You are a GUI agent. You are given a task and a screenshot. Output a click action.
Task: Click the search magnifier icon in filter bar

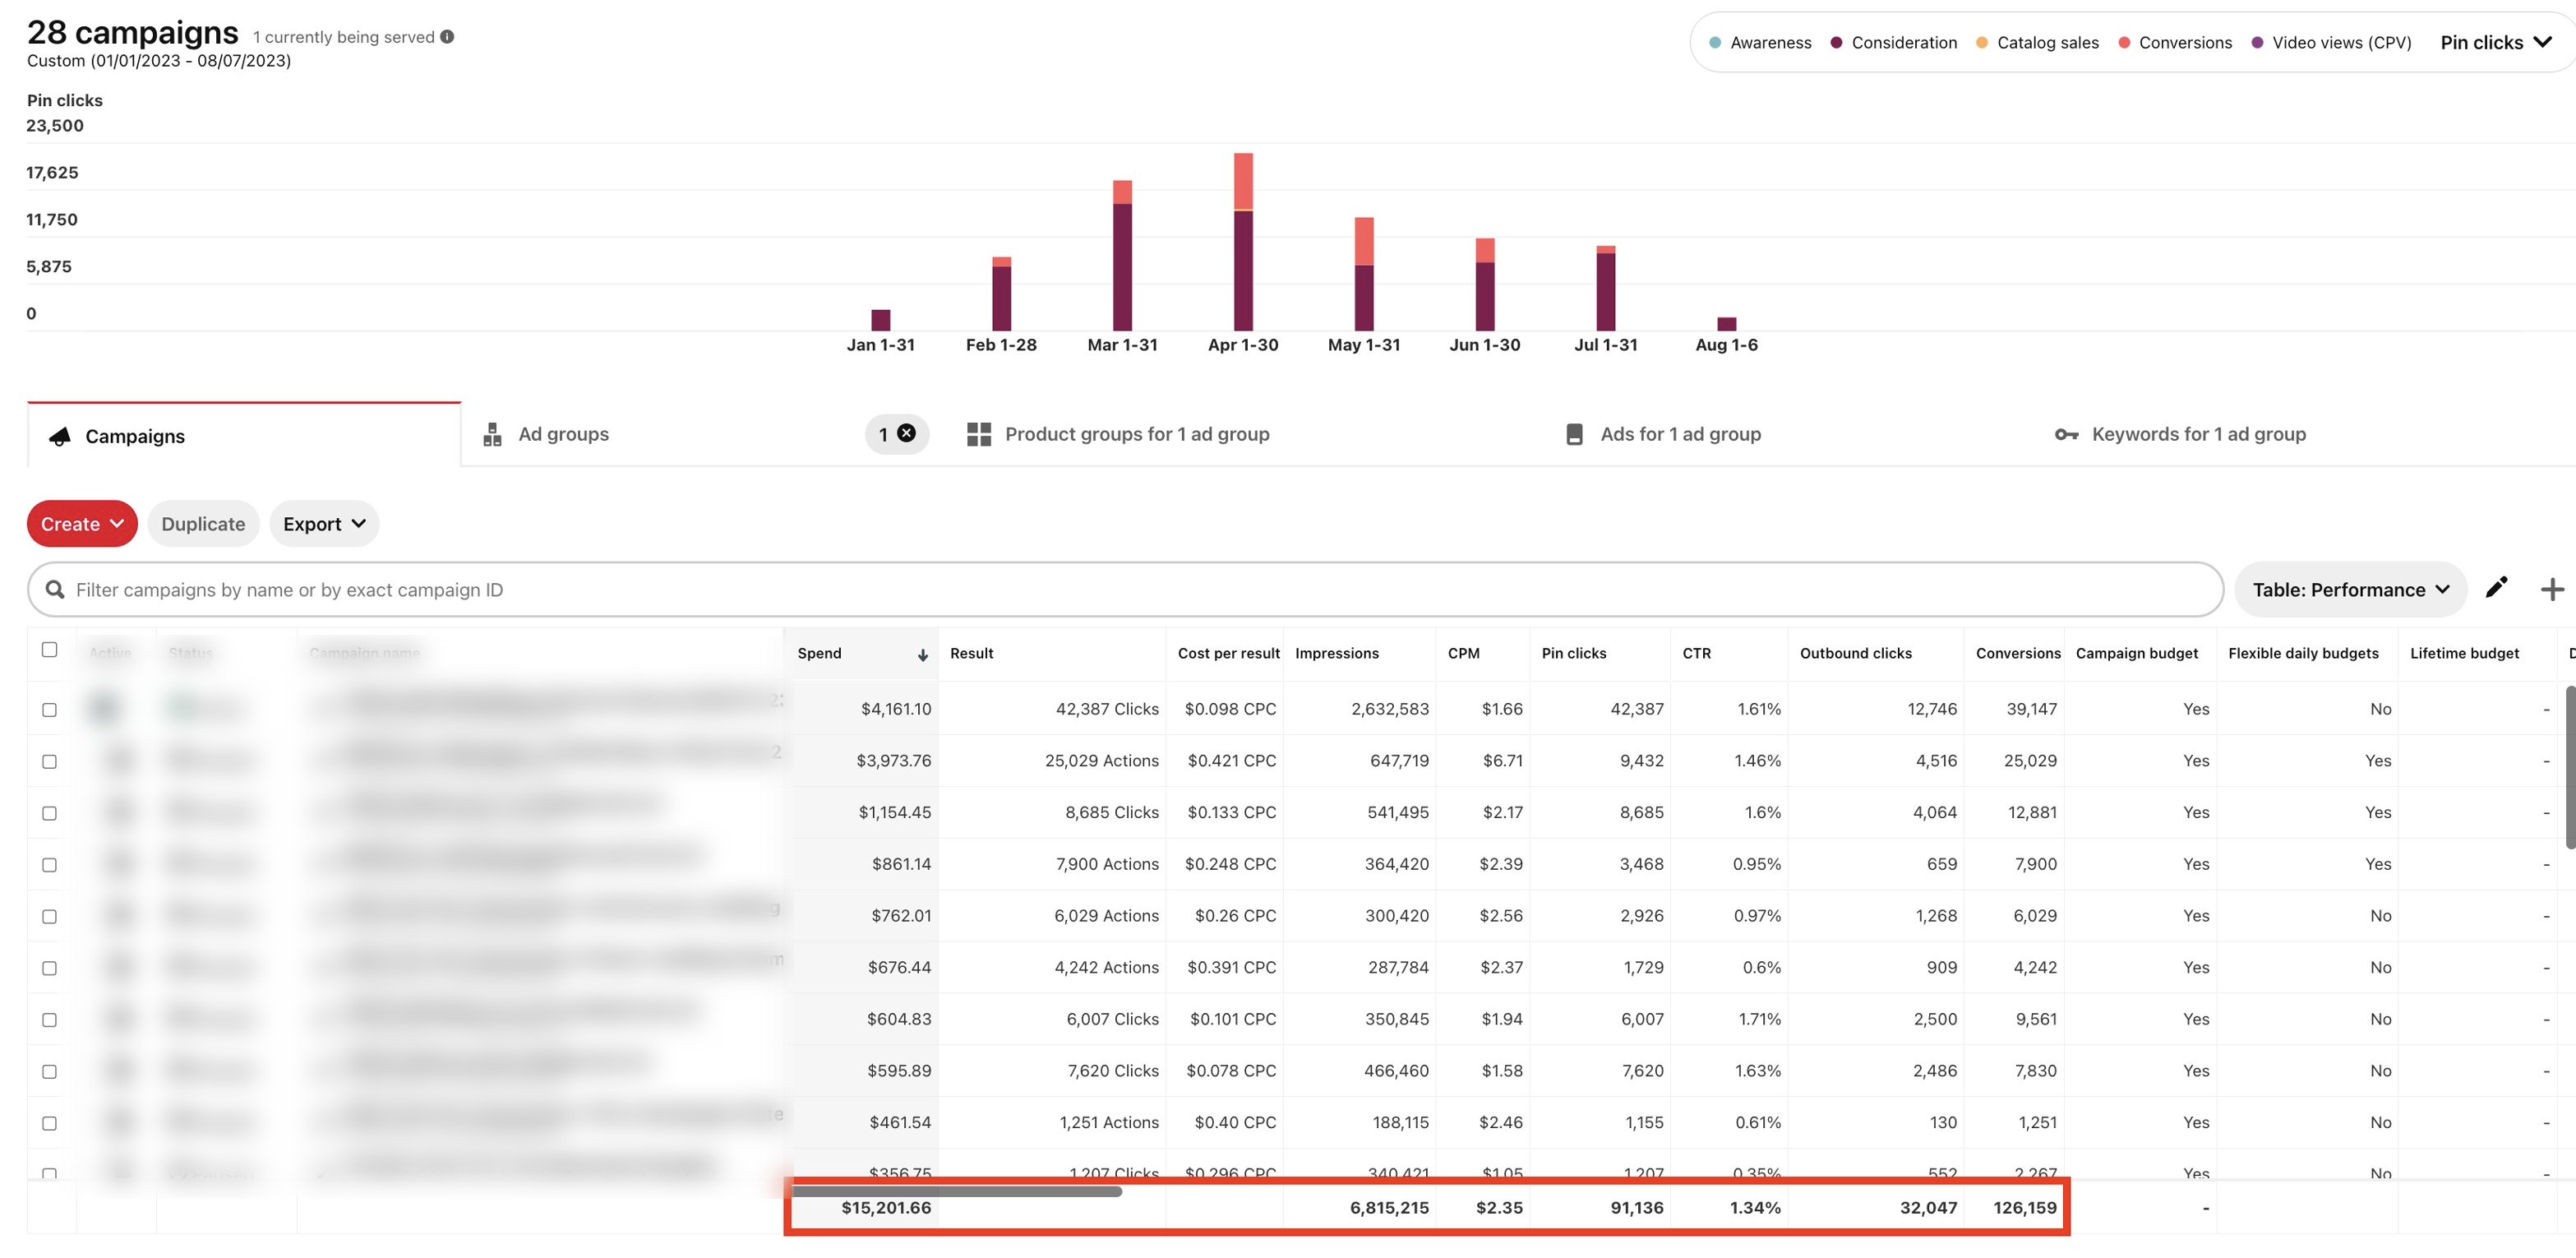(x=55, y=590)
